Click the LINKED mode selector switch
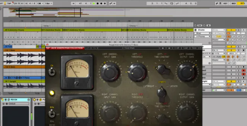 pos(162,93)
